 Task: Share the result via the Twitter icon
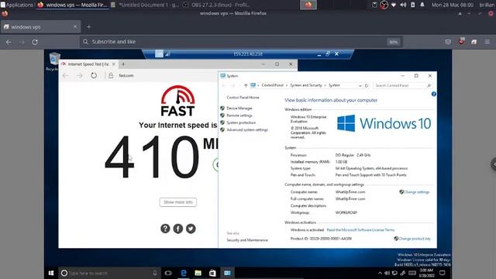click(x=191, y=229)
